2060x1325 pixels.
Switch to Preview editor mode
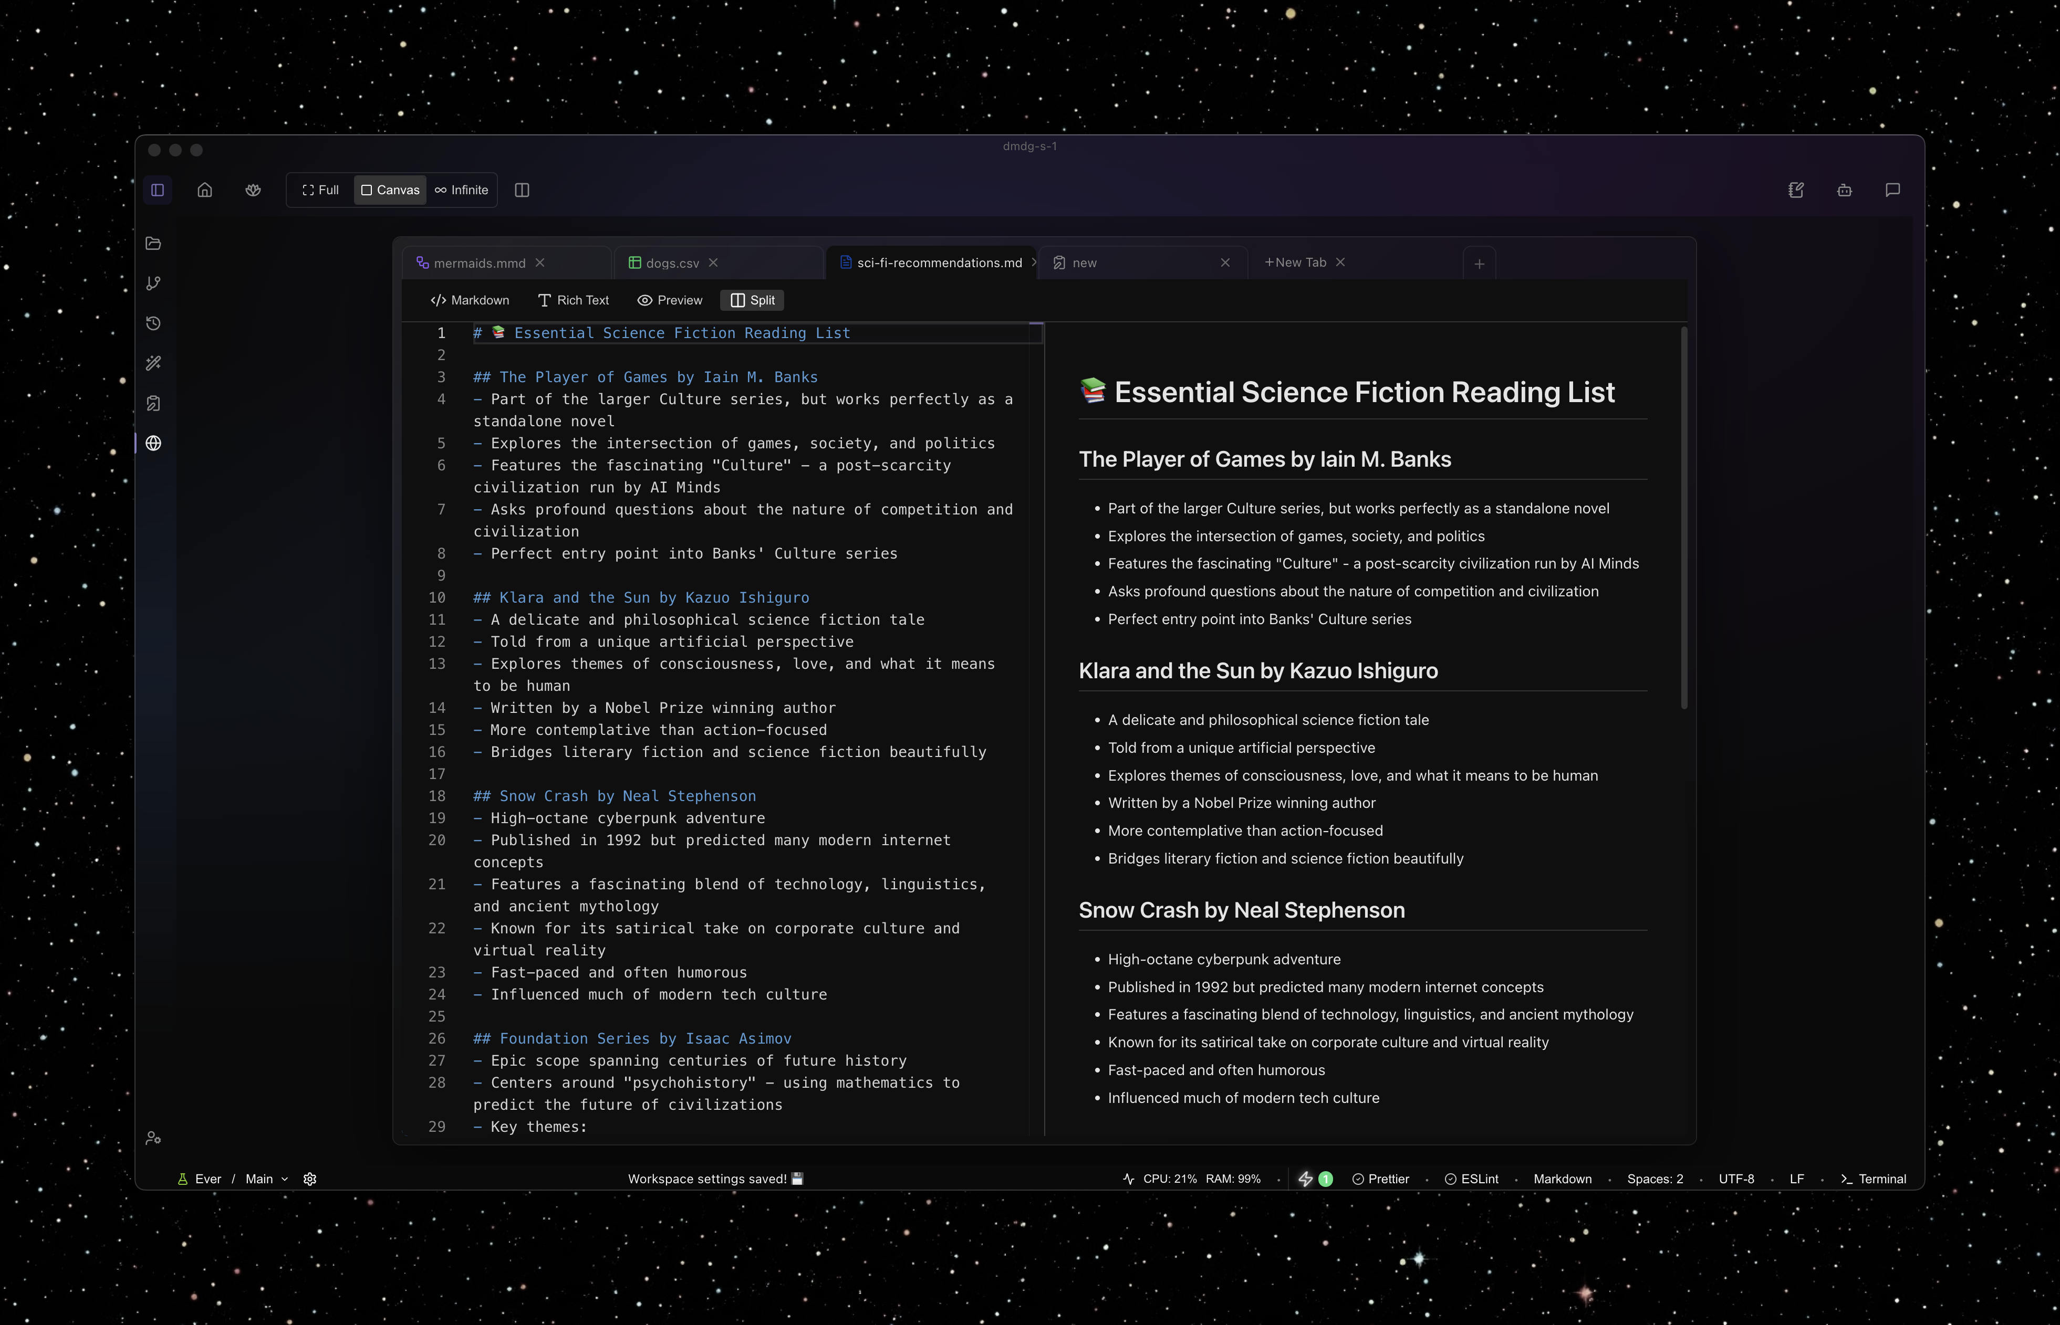coord(670,300)
